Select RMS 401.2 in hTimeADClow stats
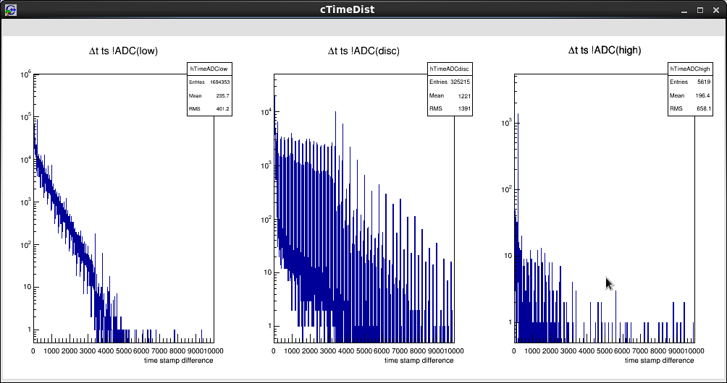 pyautogui.click(x=209, y=109)
